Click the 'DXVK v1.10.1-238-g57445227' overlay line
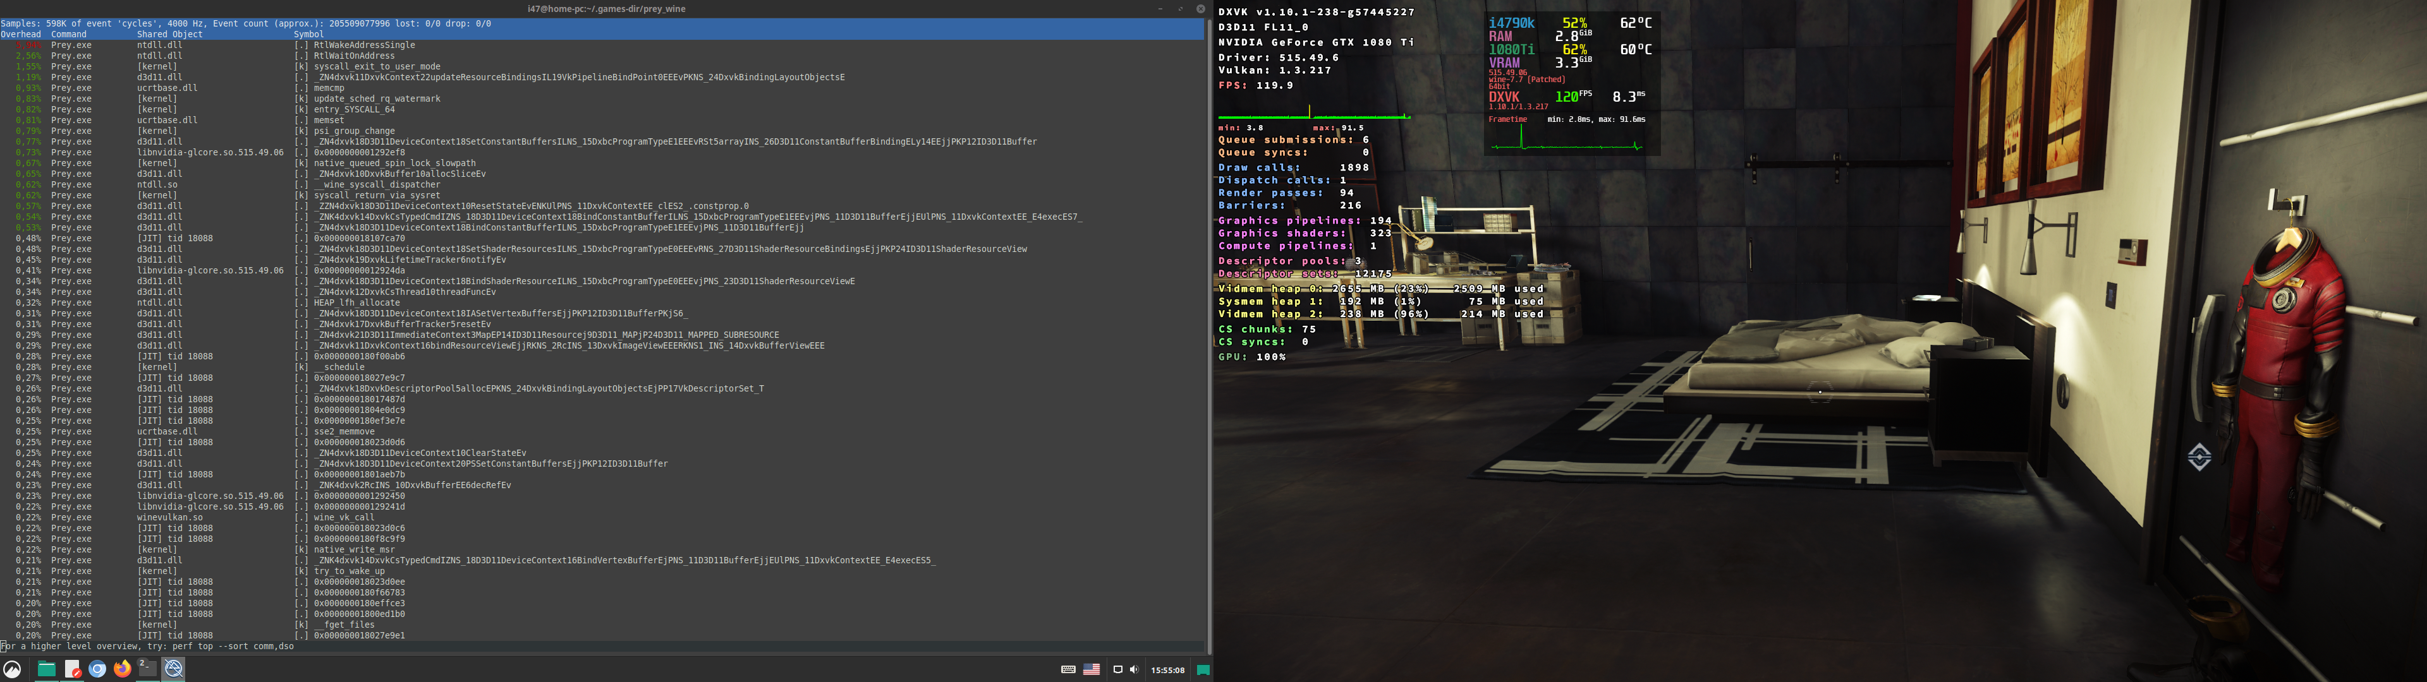2427x682 pixels. pos(1316,12)
